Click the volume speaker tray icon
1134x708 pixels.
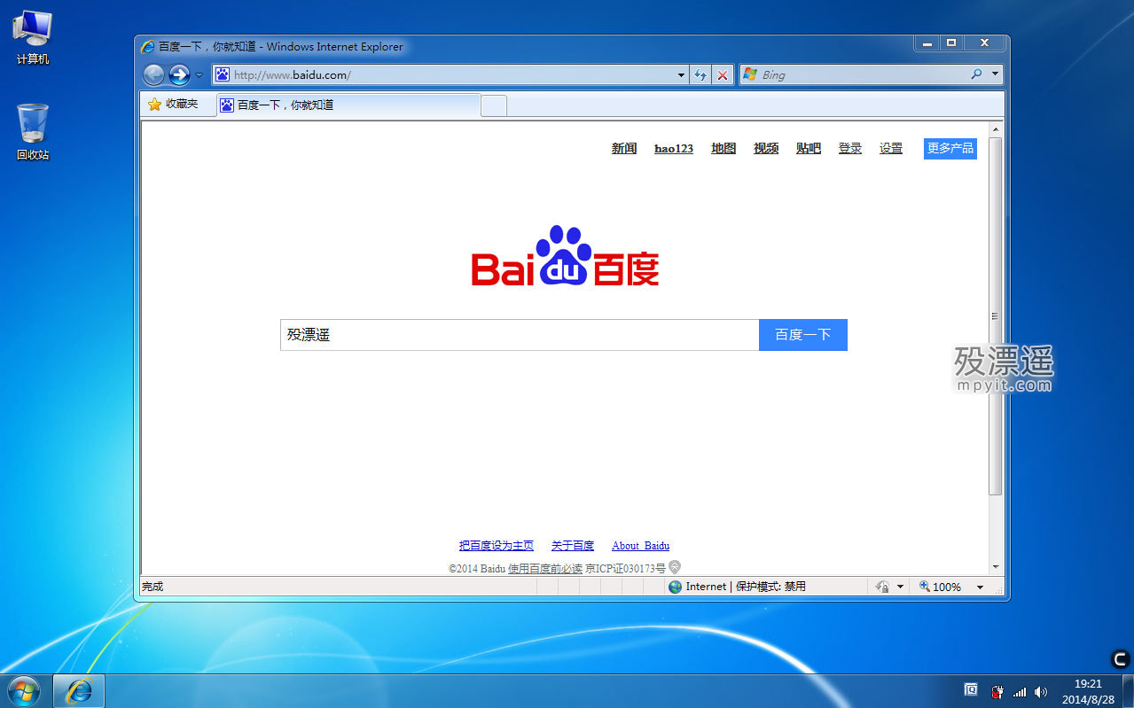point(1040,692)
